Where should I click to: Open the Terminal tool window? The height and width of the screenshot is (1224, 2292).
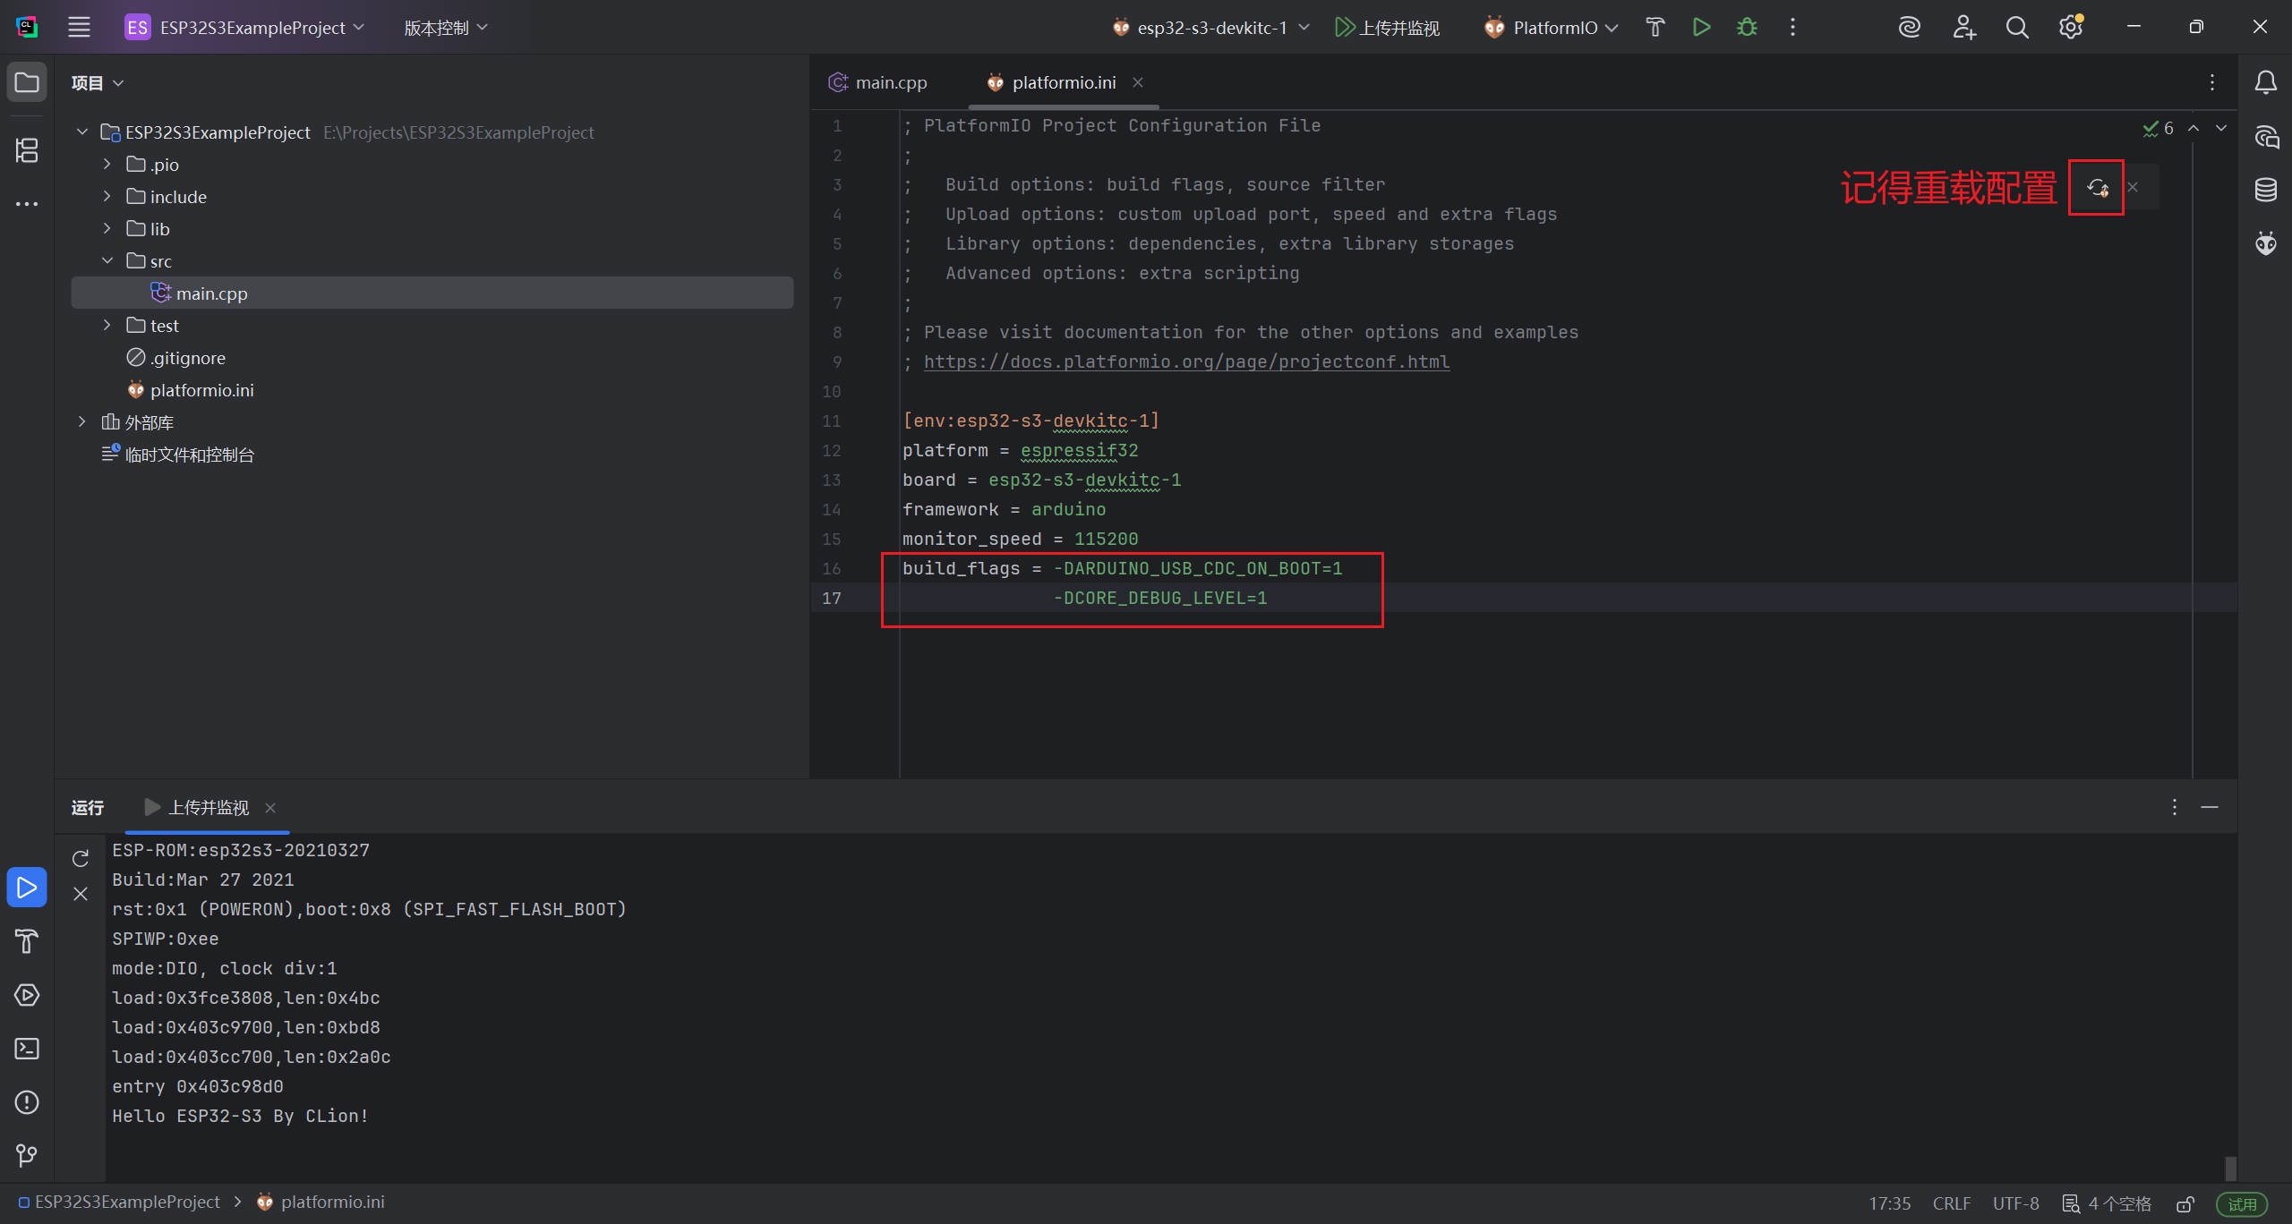27,1049
